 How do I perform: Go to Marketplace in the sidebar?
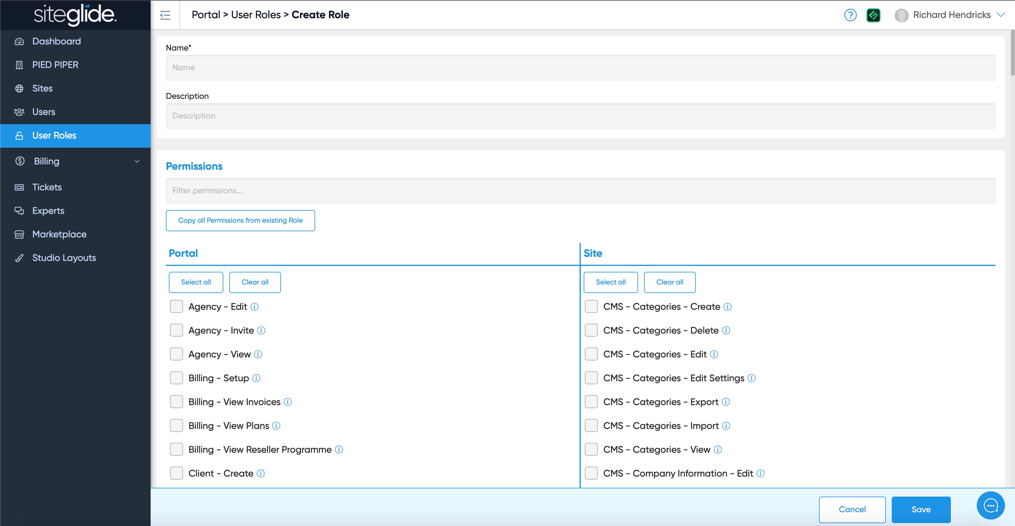point(59,234)
